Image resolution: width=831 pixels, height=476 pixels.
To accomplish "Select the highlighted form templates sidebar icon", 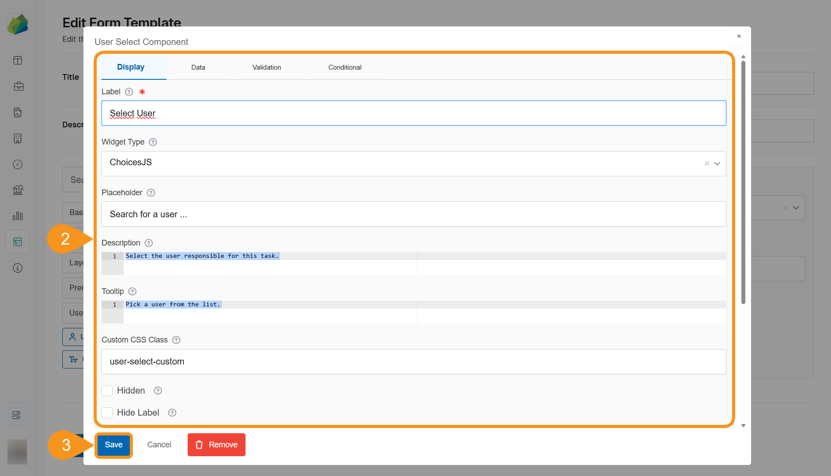I will coord(18,242).
